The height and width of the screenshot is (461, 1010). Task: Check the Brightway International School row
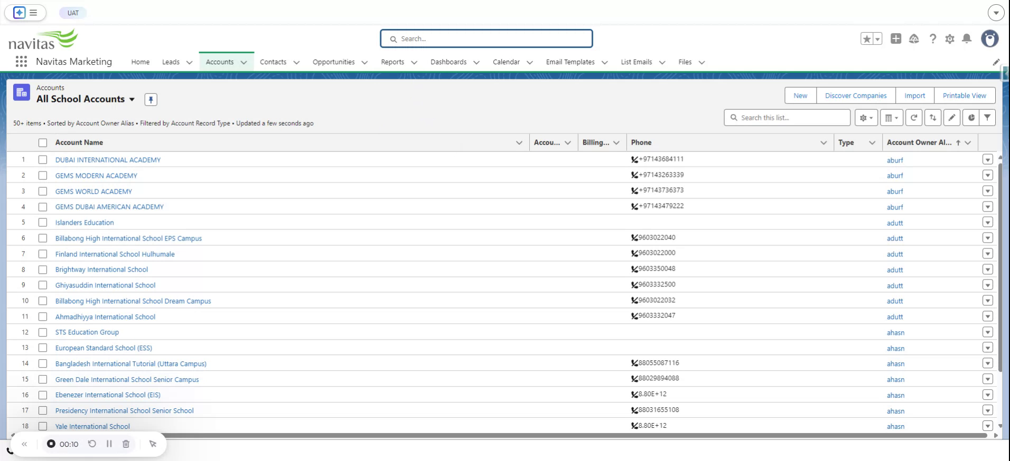coord(43,270)
